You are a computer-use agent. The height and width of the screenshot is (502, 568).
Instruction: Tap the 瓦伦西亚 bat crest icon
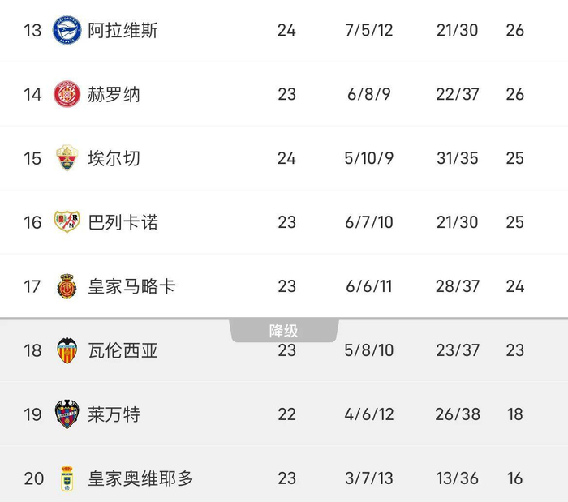[67, 350]
